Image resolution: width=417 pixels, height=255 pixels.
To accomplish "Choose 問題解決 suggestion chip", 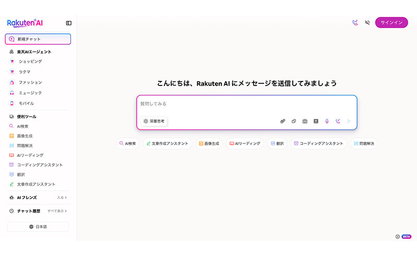I will [364, 143].
